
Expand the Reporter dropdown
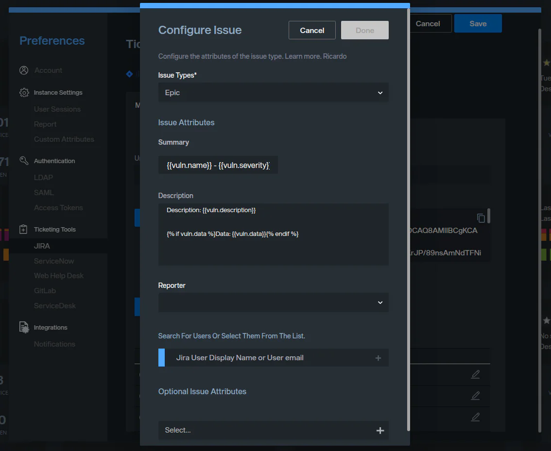pyautogui.click(x=273, y=302)
